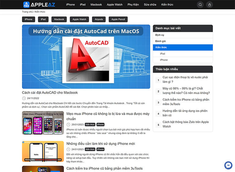Open Phụ Kiện menu item

coord(133,5)
